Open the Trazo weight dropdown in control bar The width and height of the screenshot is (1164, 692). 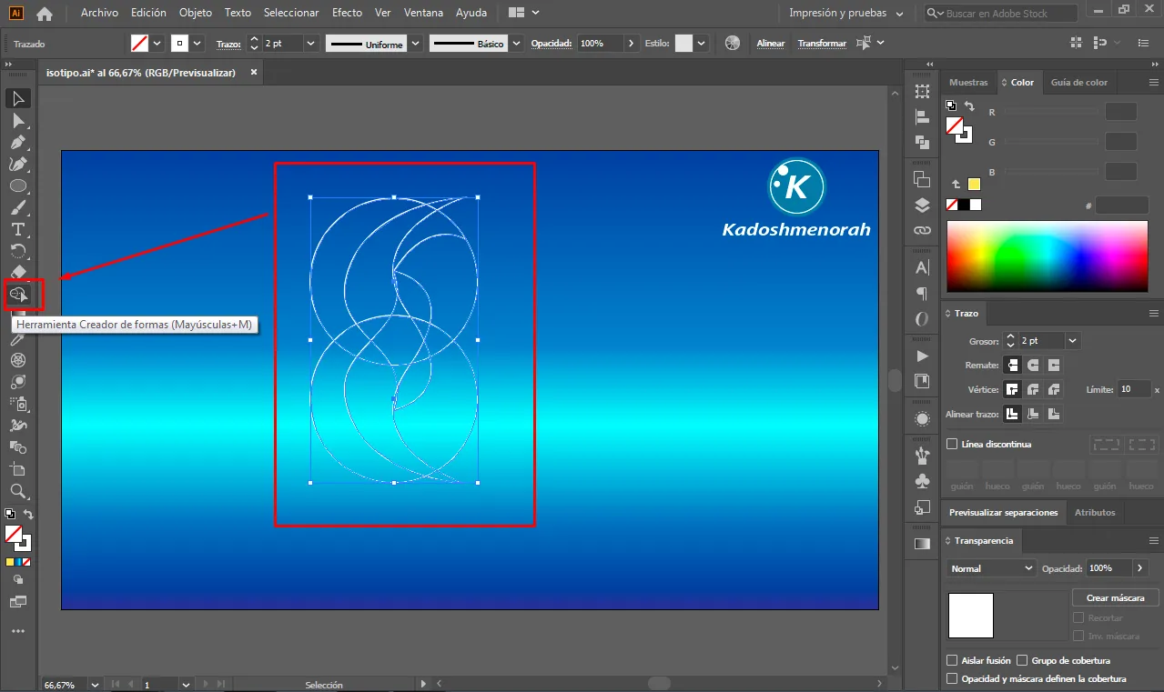(x=311, y=43)
